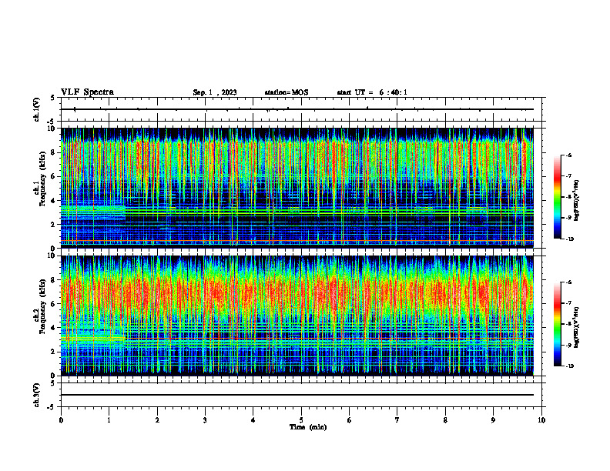Click time axis tick label '6'
Screen dimensions: 610x471
tap(350, 420)
